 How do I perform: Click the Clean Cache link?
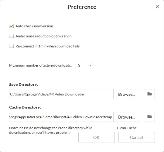click(x=127, y=128)
